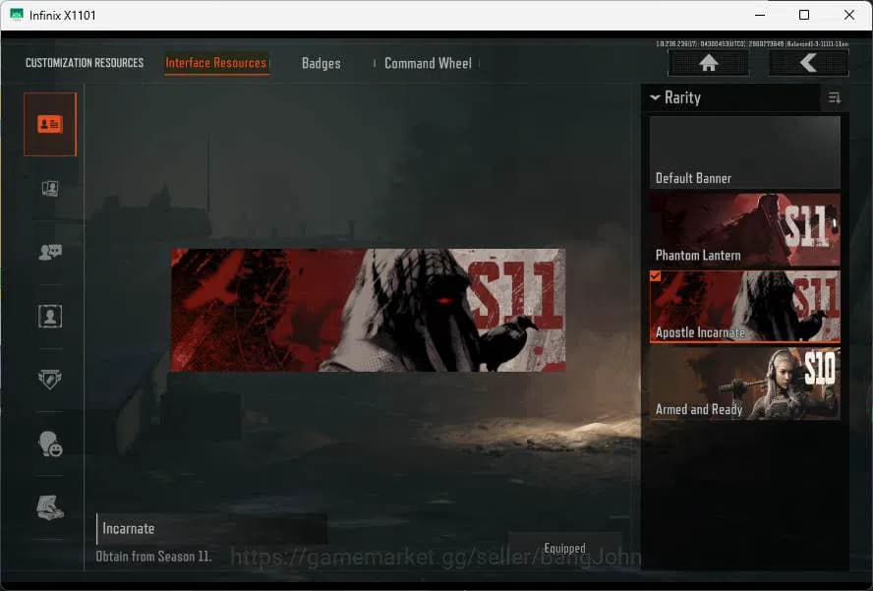This screenshot has width=873, height=591.
Task: Select the Phantom Lantern banner
Action: (744, 229)
